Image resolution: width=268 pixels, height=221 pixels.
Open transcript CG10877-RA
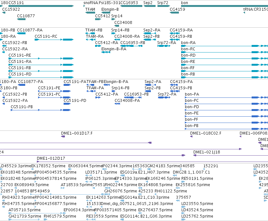point(30,30)
